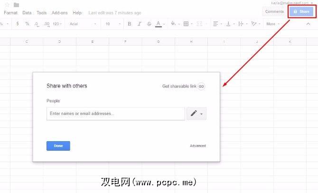Collapse the menus with the chevron
The image size is (318, 193).
pyautogui.click(x=308, y=24)
